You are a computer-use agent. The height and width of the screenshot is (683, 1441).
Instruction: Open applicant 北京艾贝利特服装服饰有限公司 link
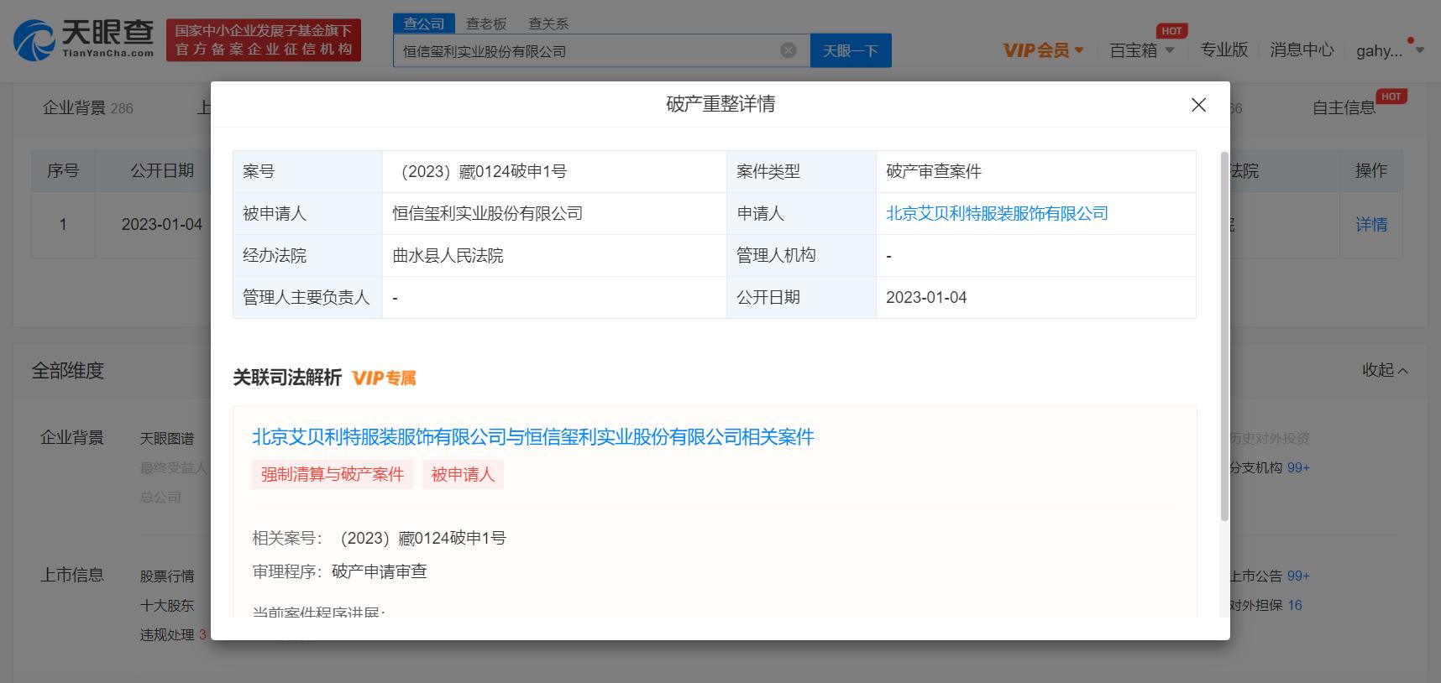pos(997,213)
